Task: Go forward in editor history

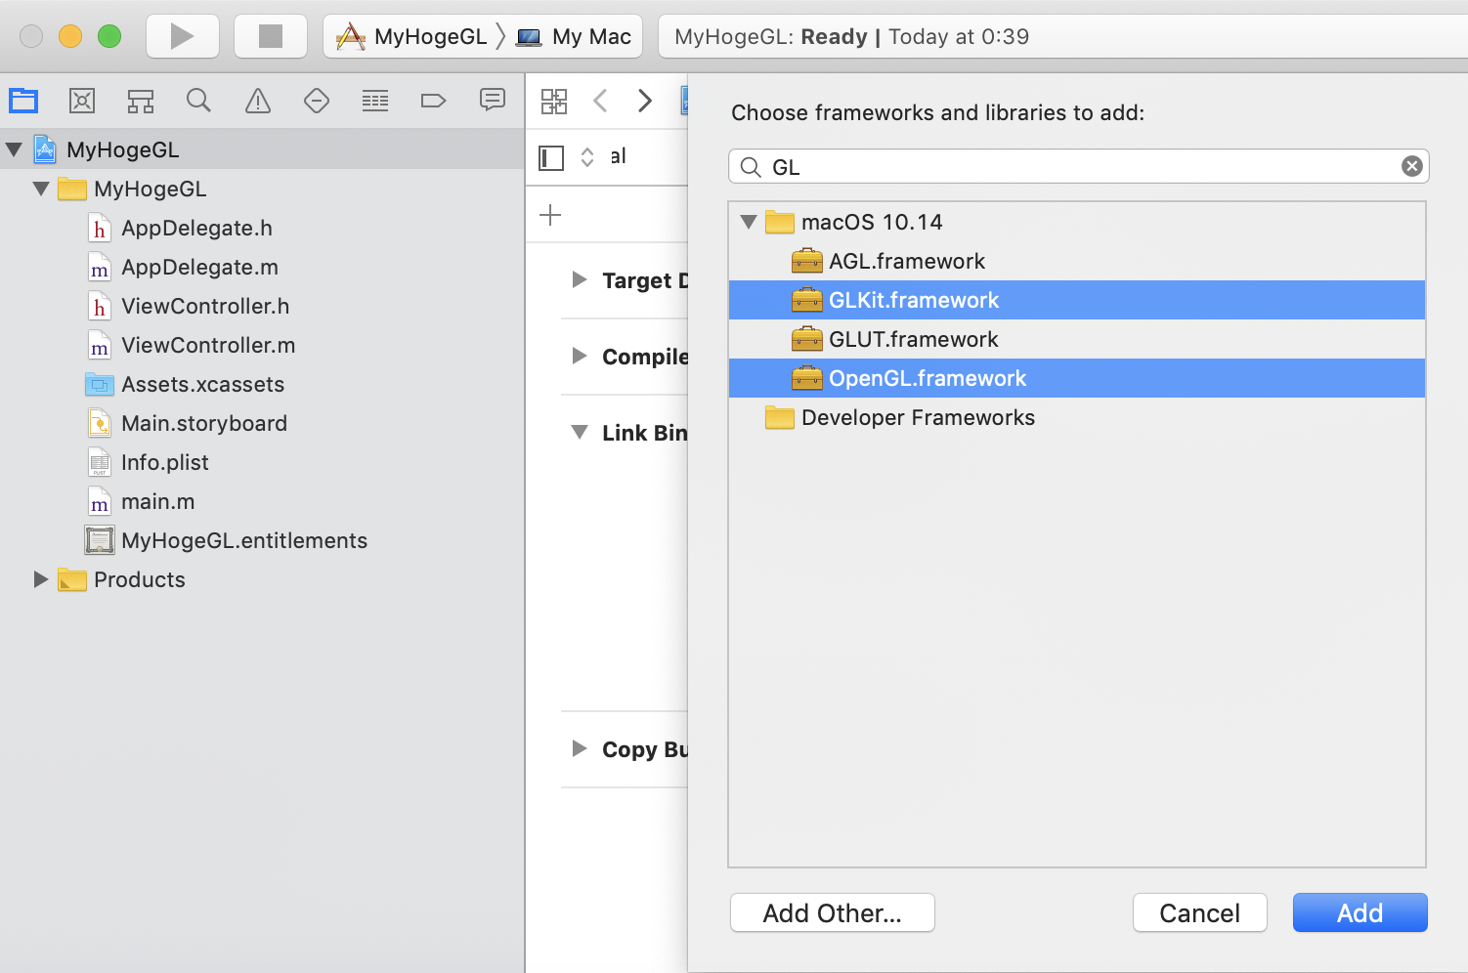Action: pyautogui.click(x=645, y=101)
